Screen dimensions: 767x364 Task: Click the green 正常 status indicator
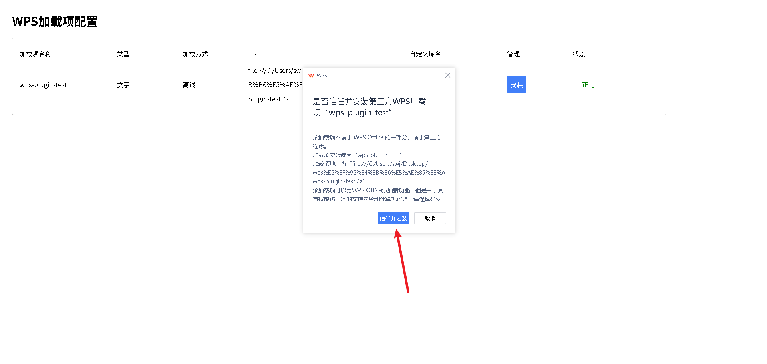(588, 84)
